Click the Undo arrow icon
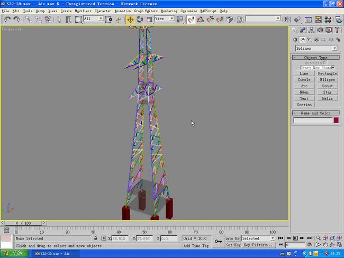344x258 pixels. coord(7,20)
